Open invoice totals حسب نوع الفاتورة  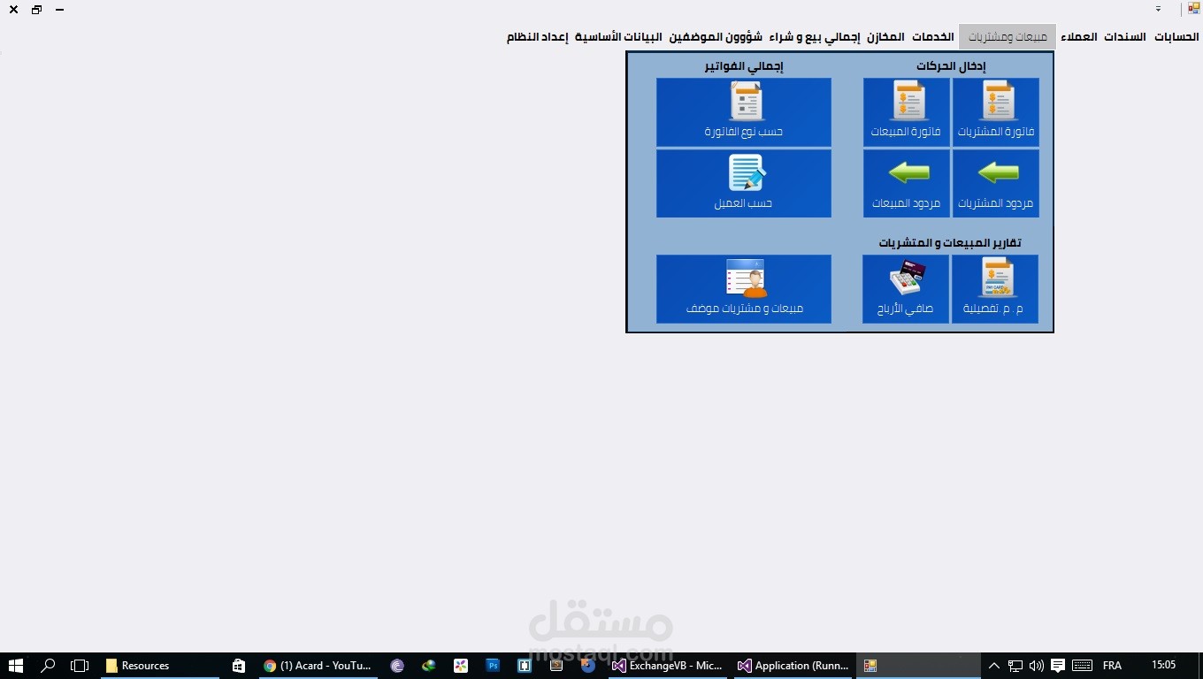tap(743, 112)
